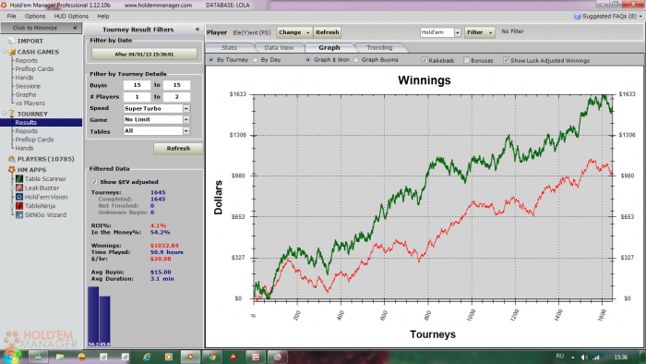Collapse the Tourney tree node

pos(5,114)
